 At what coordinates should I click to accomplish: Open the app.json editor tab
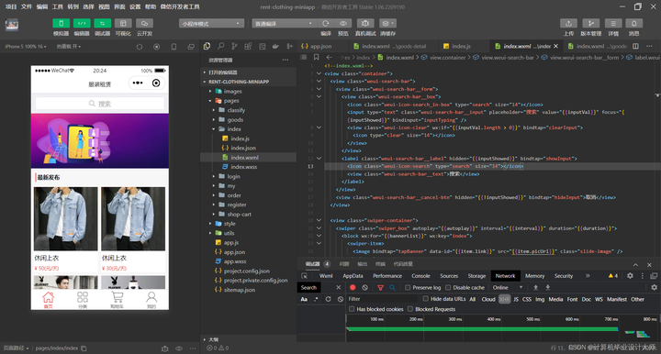[317, 46]
